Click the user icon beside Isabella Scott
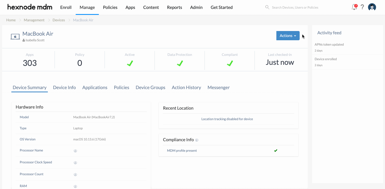 click(x=24, y=40)
